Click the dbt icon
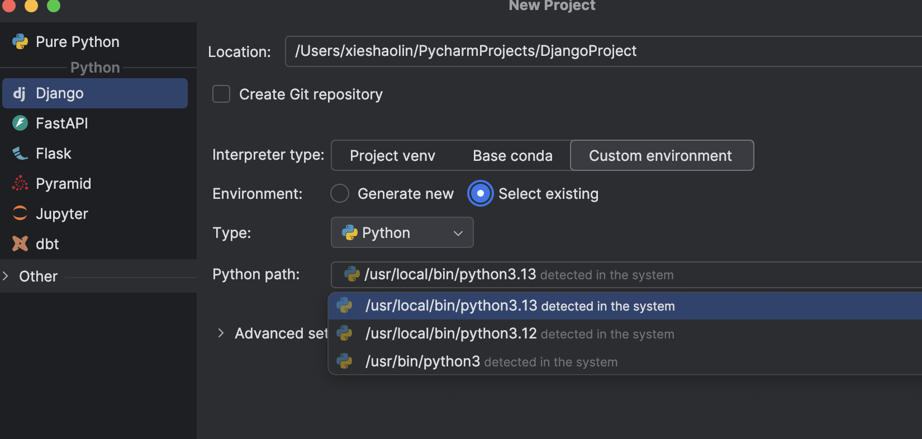The image size is (922, 439). [20, 244]
